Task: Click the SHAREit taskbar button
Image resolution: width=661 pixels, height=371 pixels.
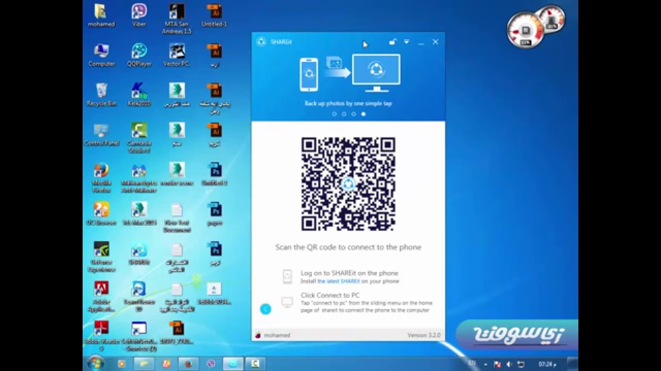Action: point(233,363)
